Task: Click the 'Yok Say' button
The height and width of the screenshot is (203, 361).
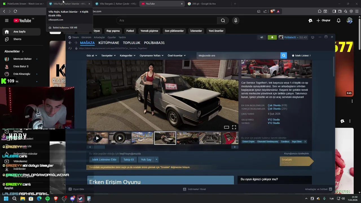Action: pos(146,160)
